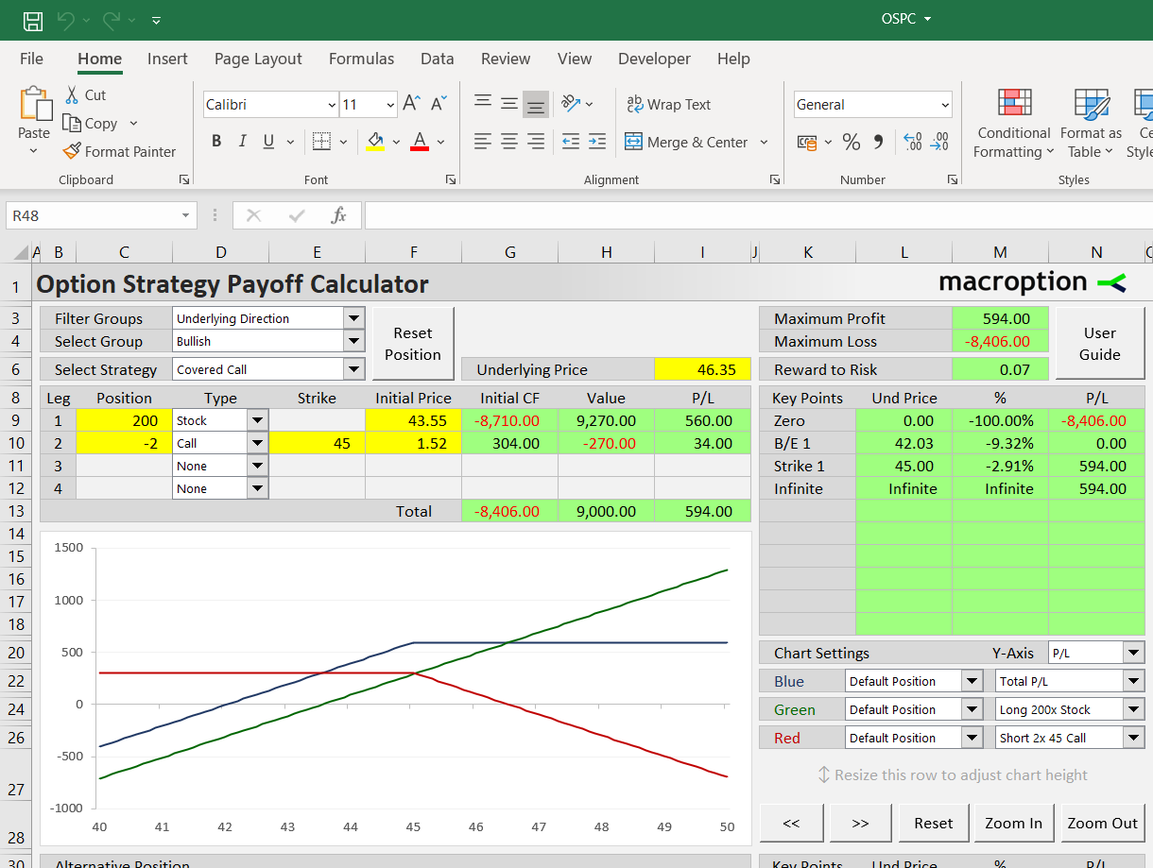Screen dimensions: 1153x868
Task: Open the File menu
Action: (31, 59)
